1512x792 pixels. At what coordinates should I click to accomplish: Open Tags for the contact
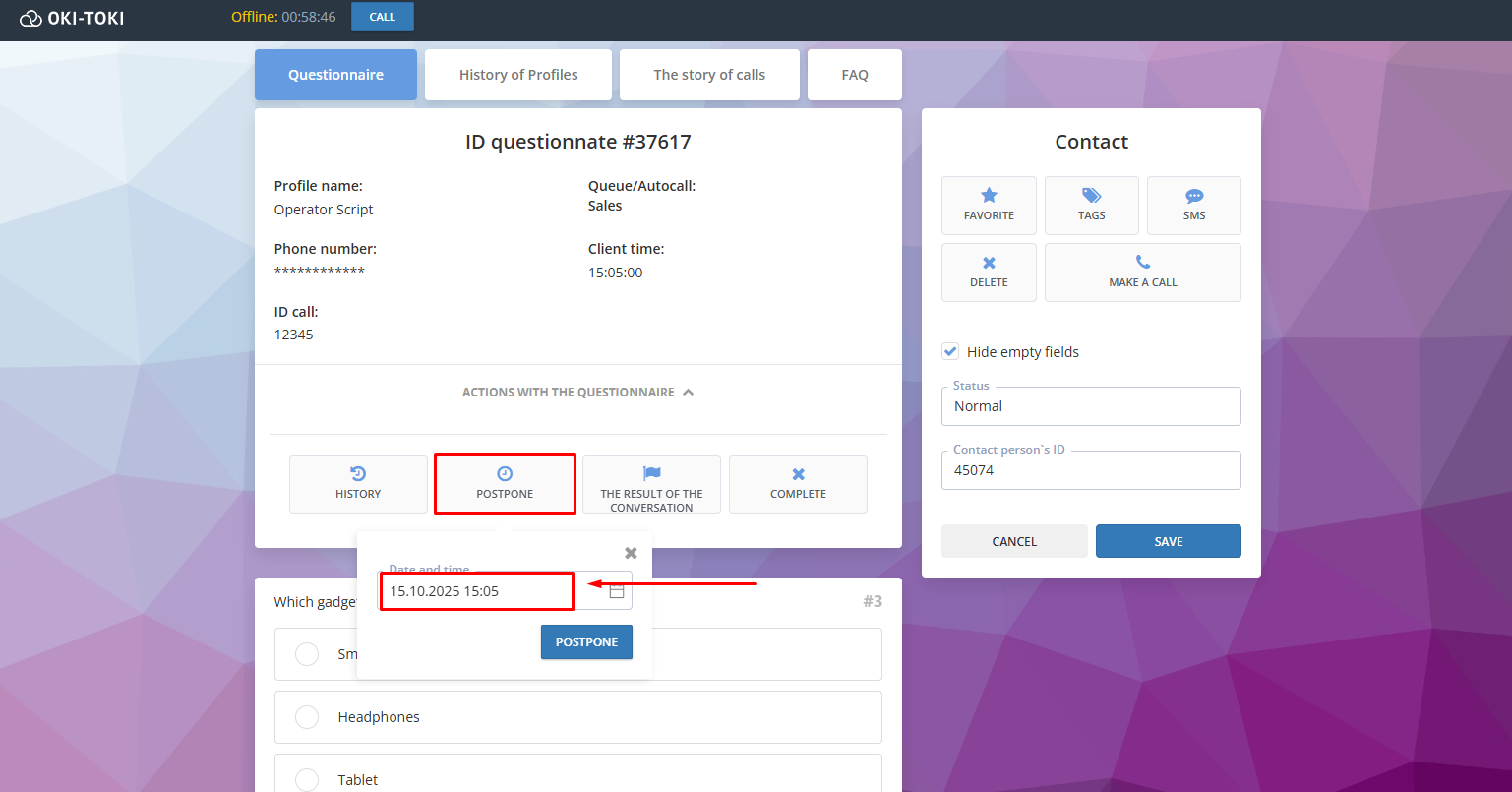tap(1091, 196)
